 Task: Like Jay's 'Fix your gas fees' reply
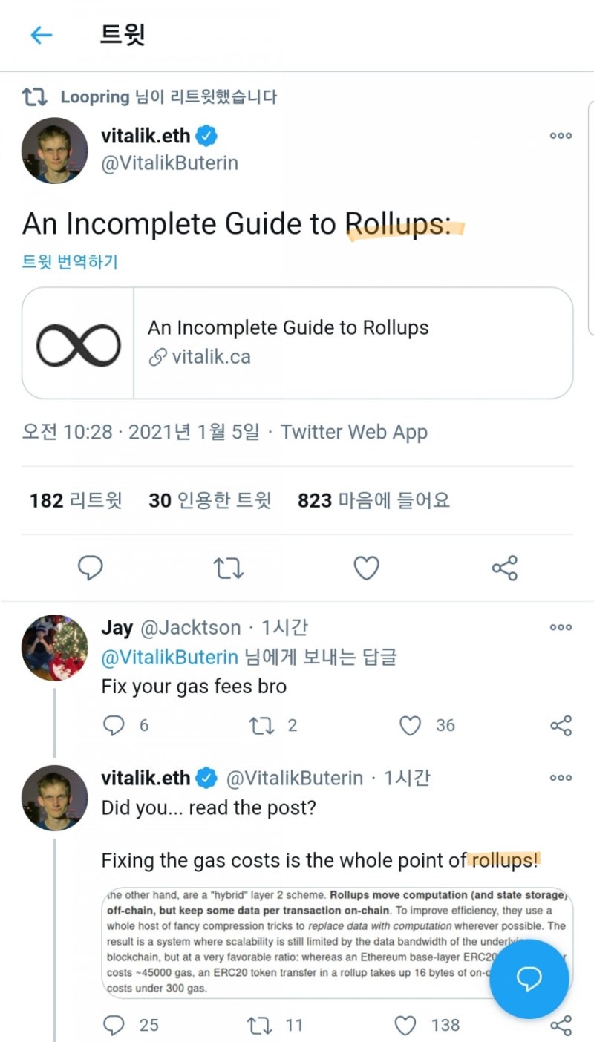pos(411,725)
